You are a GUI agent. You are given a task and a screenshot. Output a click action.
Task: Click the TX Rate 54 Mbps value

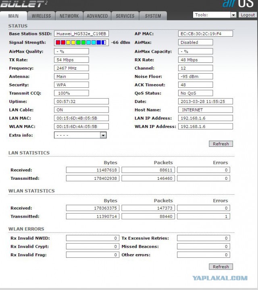click(71, 60)
